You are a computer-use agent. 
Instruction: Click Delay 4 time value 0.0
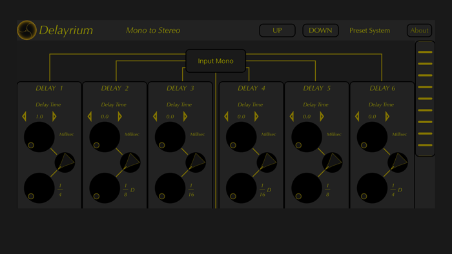(241, 117)
